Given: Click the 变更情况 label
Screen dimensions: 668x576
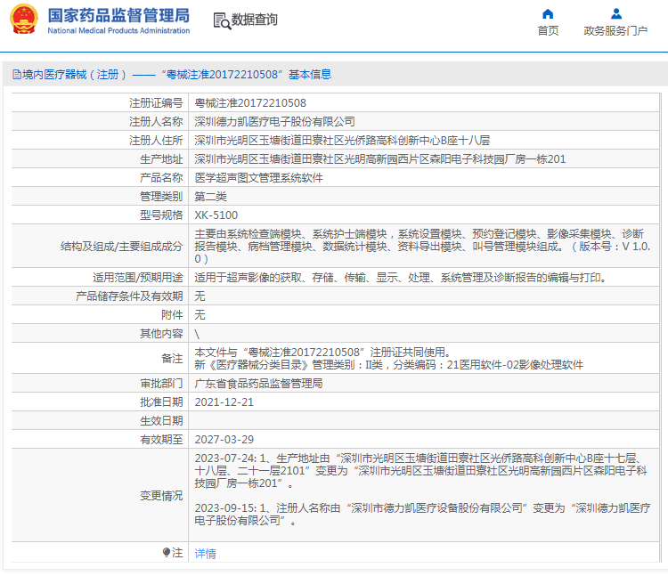Looking at the screenshot, I should pyautogui.click(x=161, y=496).
